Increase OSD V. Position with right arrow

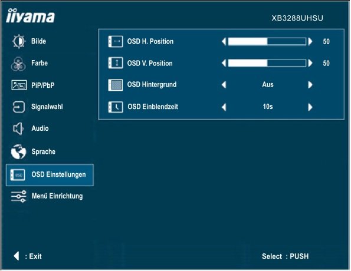tap(310, 63)
